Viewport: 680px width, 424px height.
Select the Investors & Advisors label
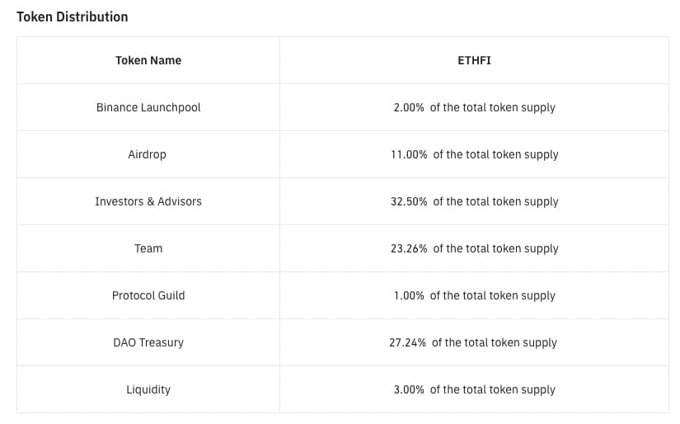tap(148, 201)
